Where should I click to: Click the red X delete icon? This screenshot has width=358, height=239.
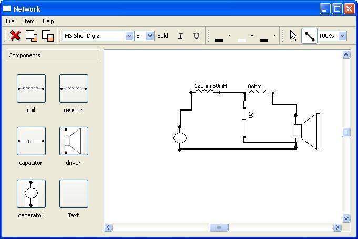click(x=15, y=36)
